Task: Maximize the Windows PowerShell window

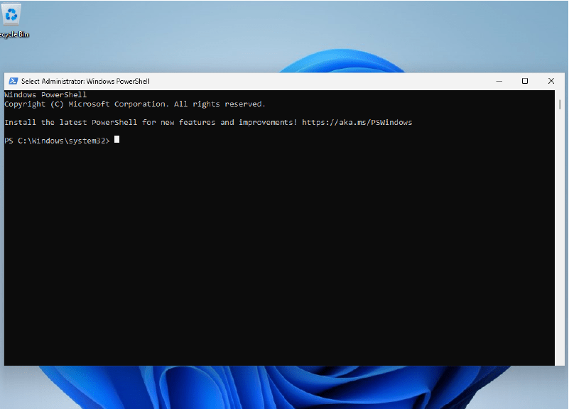Action: point(525,81)
